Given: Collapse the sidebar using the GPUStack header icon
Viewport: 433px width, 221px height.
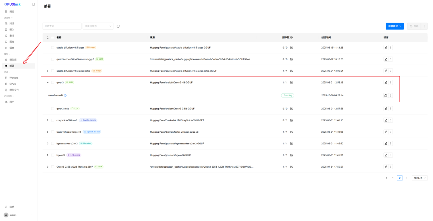Looking at the screenshot, I should (33, 4).
